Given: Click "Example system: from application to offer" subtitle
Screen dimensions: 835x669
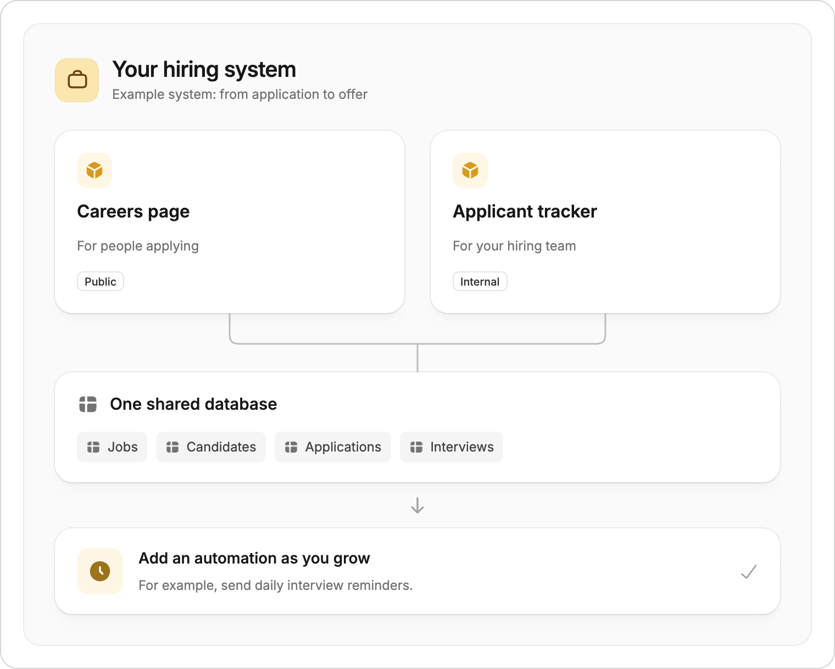Looking at the screenshot, I should pyautogui.click(x=240, y=94).
